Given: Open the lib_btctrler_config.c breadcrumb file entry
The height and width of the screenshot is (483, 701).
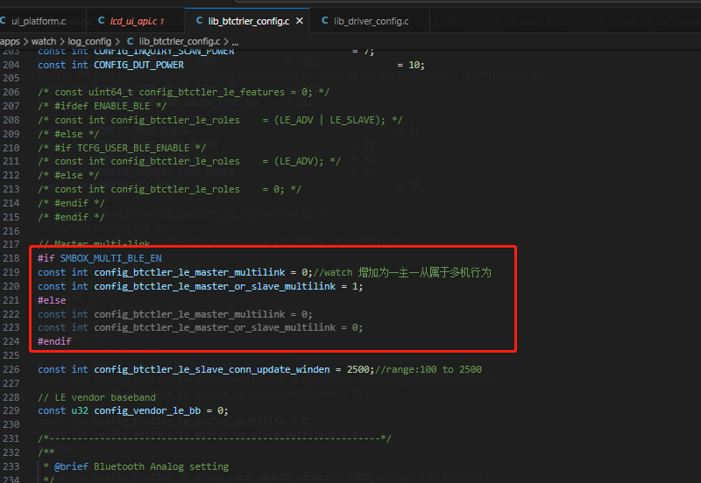Looking at the screenshot, I should 180,41.
